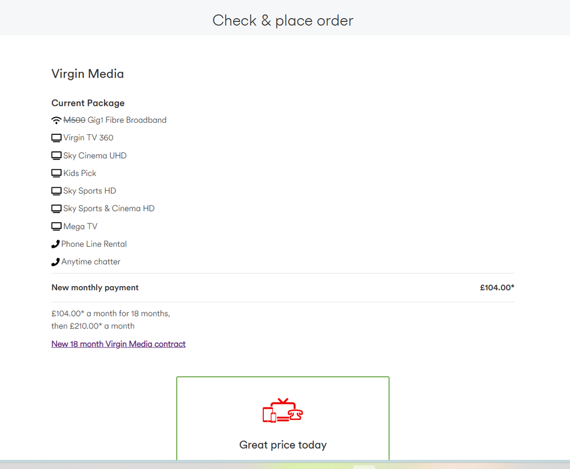Click the 'Sky Sports HD' text
The height and width of the screenshot is (469, 570).
(90, 191)
